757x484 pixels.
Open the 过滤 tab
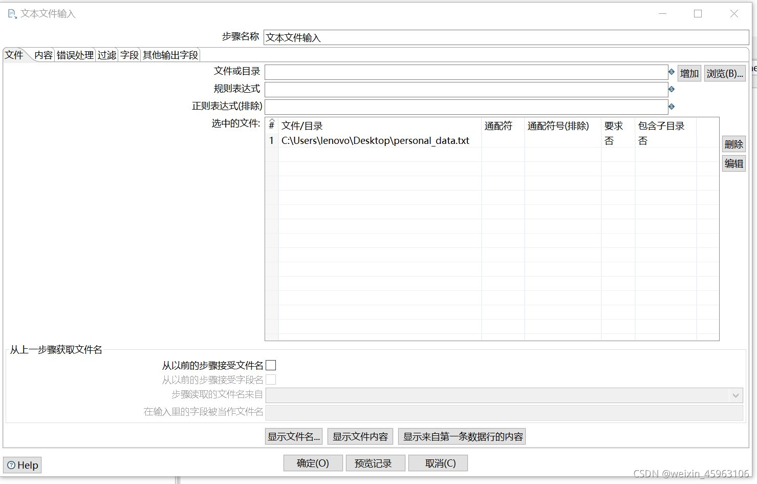coord(107,55)
